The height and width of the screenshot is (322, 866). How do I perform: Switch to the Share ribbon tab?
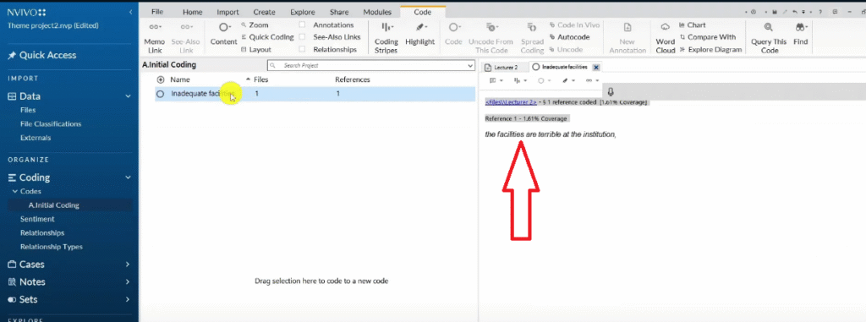click(339, 12)
